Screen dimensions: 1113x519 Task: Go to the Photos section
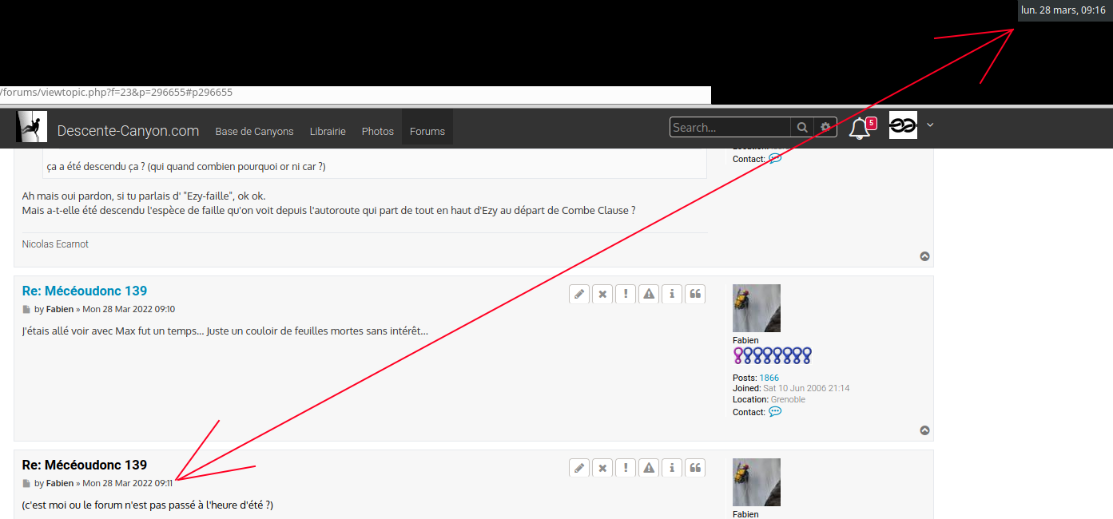(x=377, y=131)
